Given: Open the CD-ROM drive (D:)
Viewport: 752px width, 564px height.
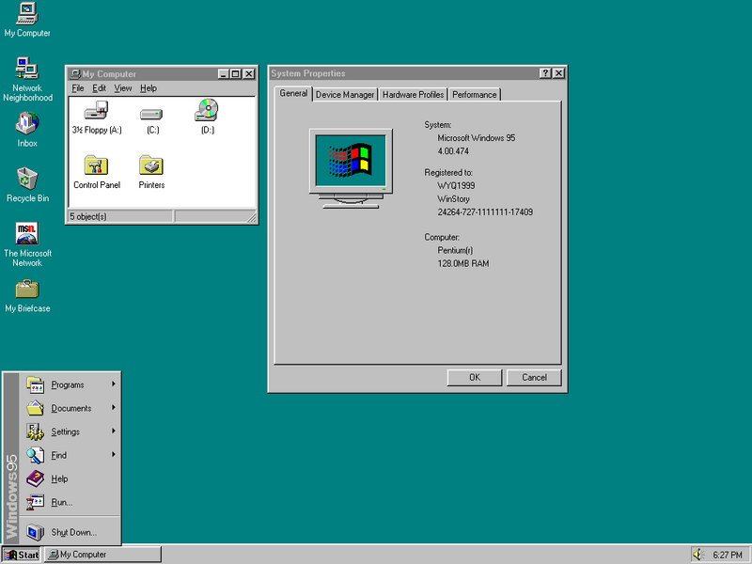Looking at the screenshot, I should point(206,113).
